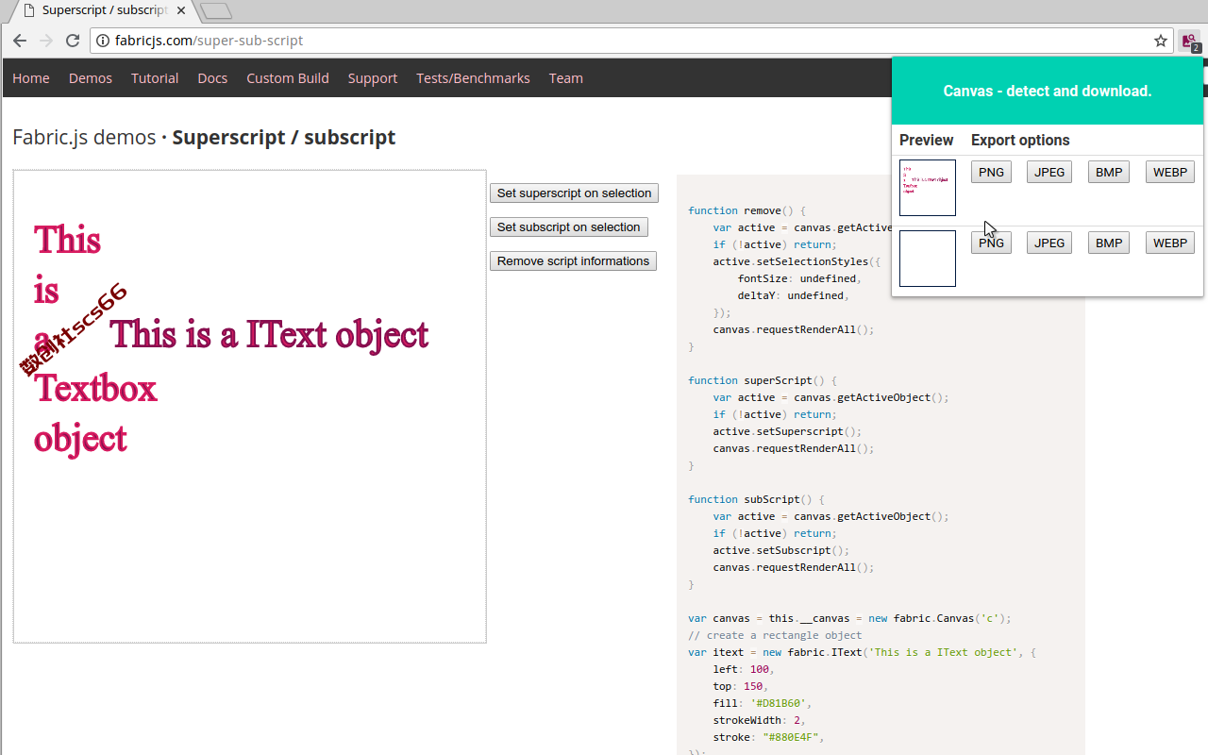1208x755 pixels.
Task: Select the Textbox object word 'Textbox'
Action: point(95,388)
